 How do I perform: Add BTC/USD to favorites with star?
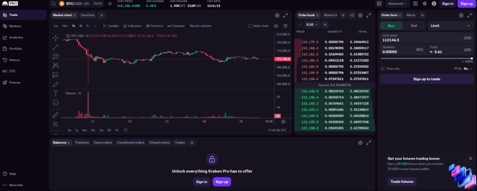pos(109,4)
